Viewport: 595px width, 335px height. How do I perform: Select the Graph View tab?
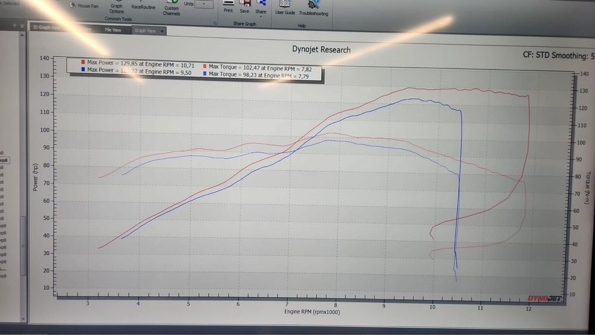(x=145, y=31)
